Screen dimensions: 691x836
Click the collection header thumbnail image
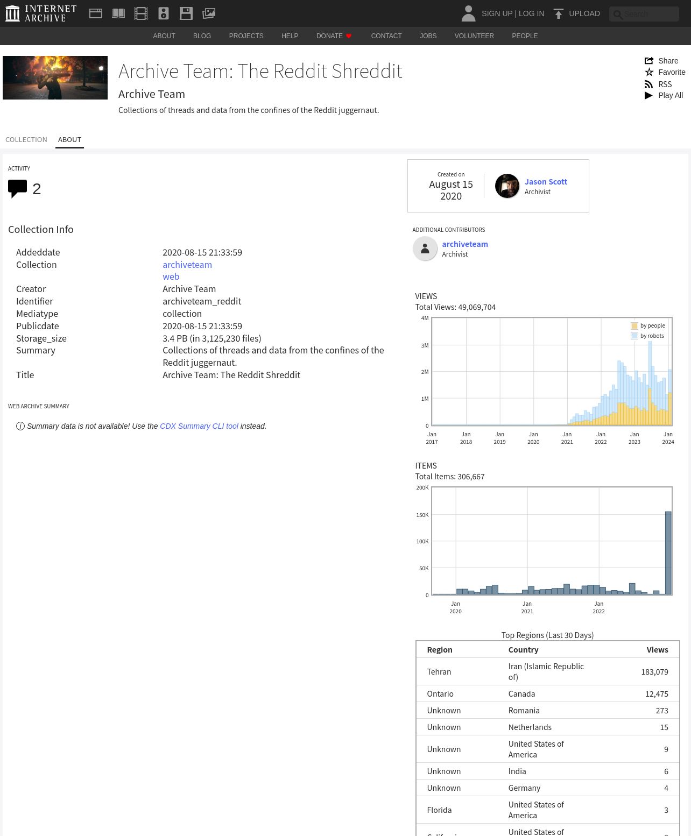click(x=55, y=77)
